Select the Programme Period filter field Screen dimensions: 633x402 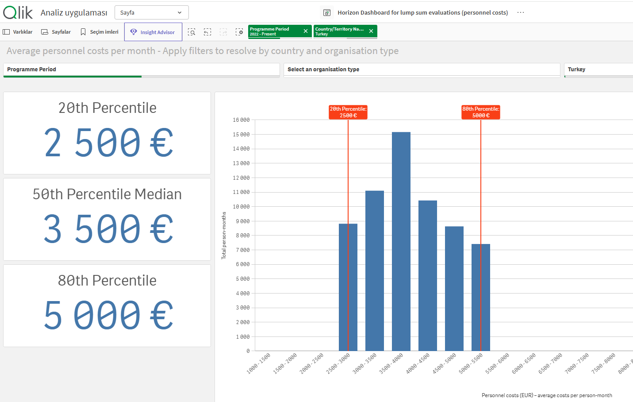click(x=141, y=70)
